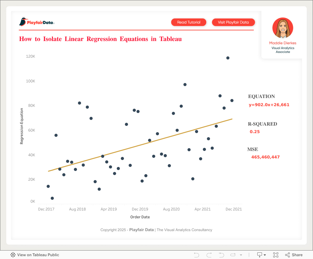Viewport: 313px width, 259px height.
Task: Click the Refresh data icon
Action: coord(233,255)
